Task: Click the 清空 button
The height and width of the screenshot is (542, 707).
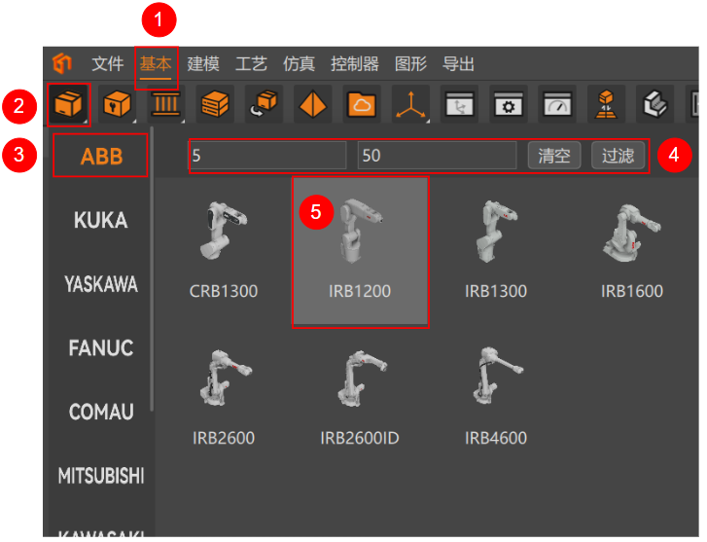Action: pyautogui.click(x=553, y=156)
